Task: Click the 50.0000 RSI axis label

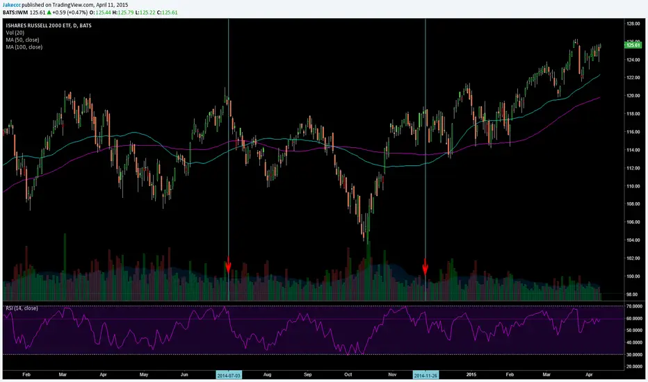Action: (x=634, y=331)
